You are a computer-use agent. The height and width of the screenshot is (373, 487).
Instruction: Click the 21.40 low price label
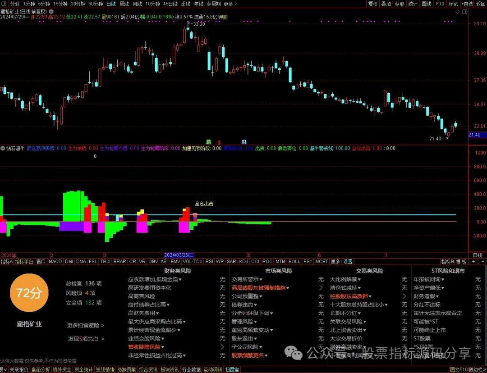[435, 138]
